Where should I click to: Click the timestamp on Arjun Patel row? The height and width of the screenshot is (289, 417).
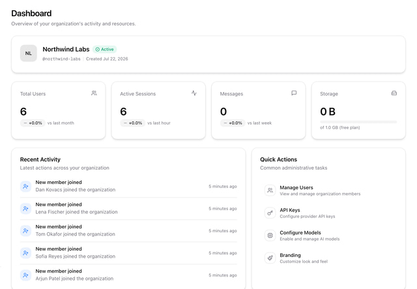click(x=223, y=275)
